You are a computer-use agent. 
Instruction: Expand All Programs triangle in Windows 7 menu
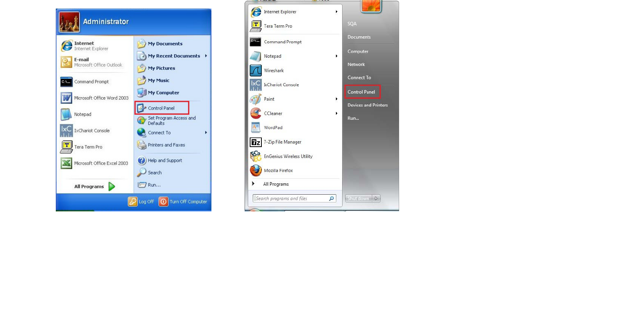pos(253,184)
